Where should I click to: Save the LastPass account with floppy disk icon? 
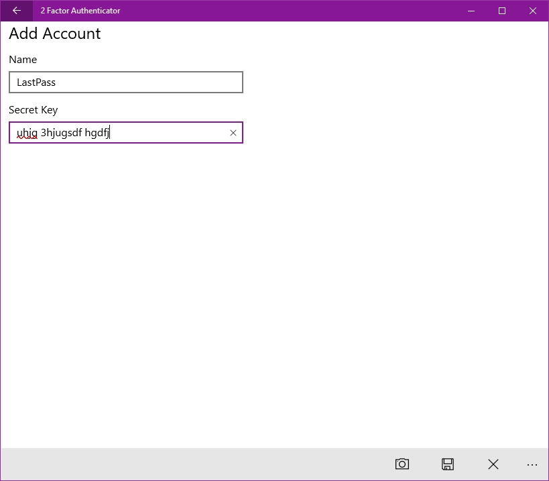(447, 464)
